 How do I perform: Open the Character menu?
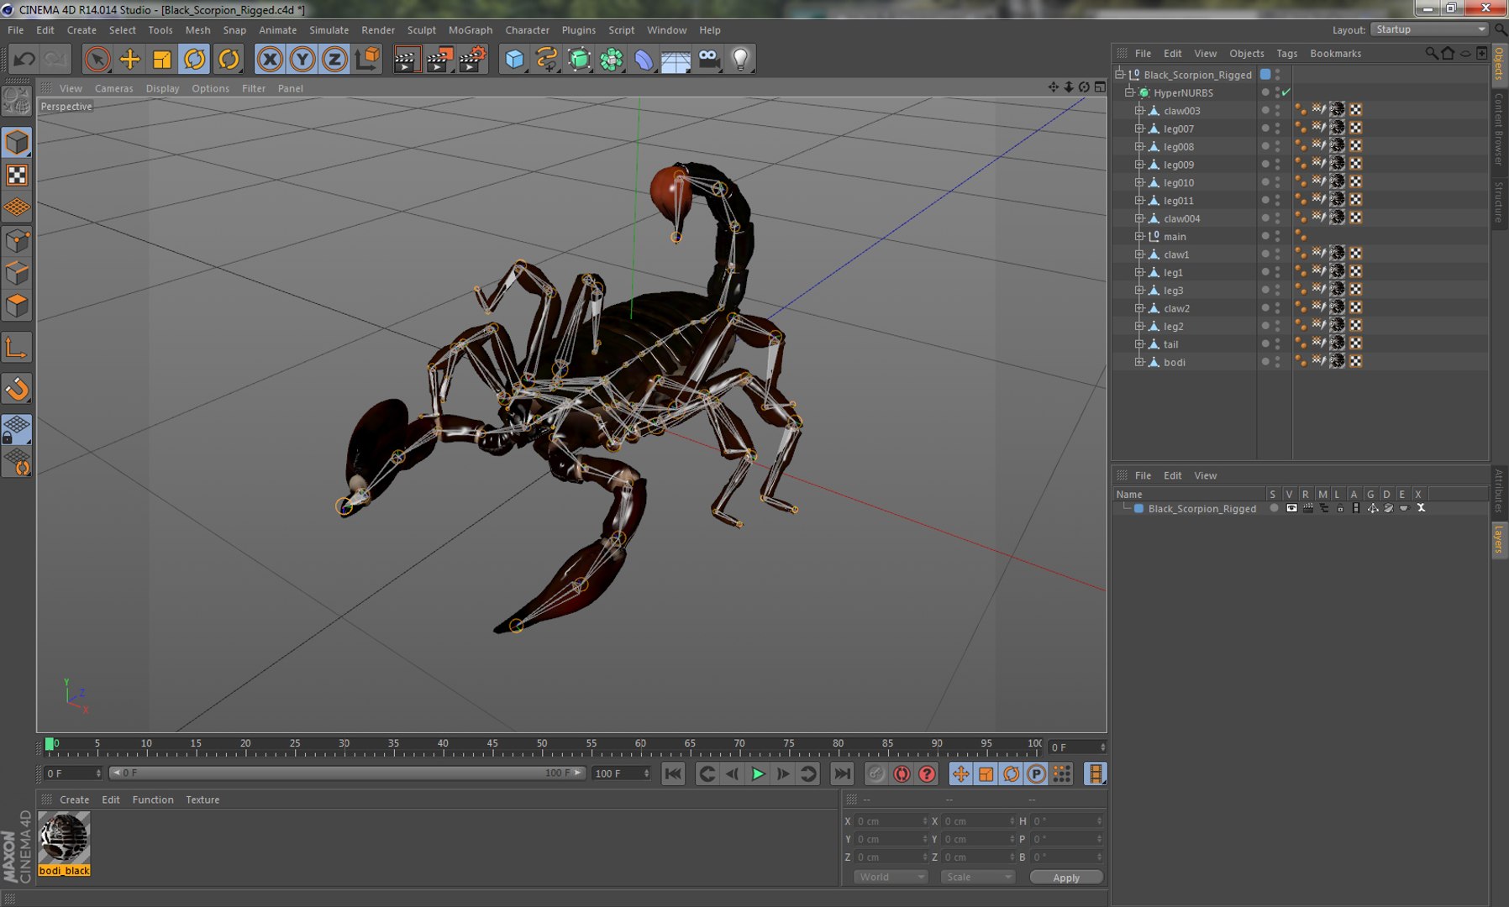pyautogui.click(x=527, y=29)
